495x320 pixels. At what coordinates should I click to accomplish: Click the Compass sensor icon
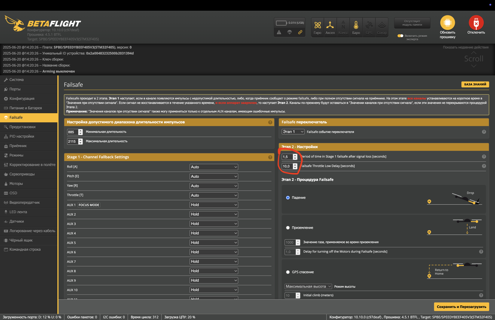click(343, 27)
